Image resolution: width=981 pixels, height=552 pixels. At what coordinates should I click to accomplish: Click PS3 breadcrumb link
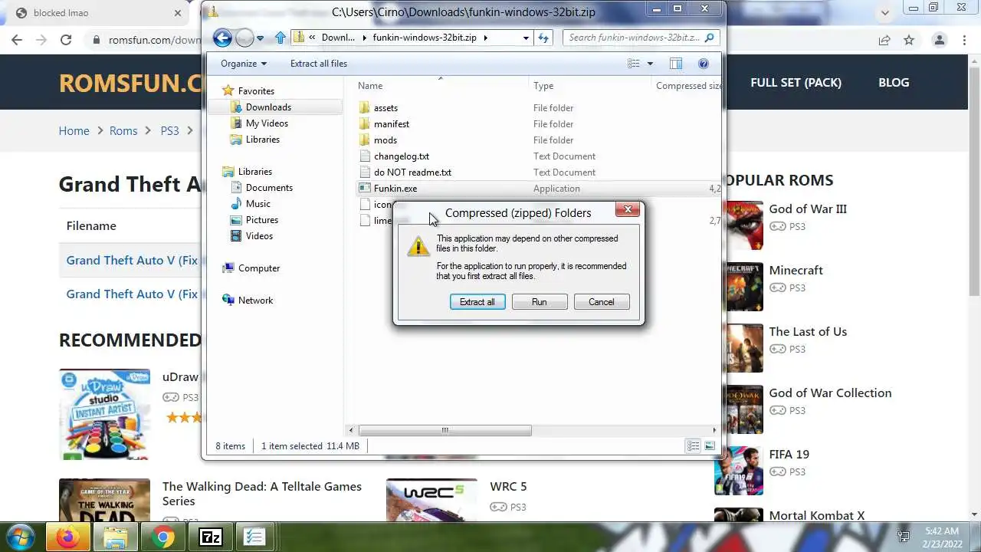point(169,131)
